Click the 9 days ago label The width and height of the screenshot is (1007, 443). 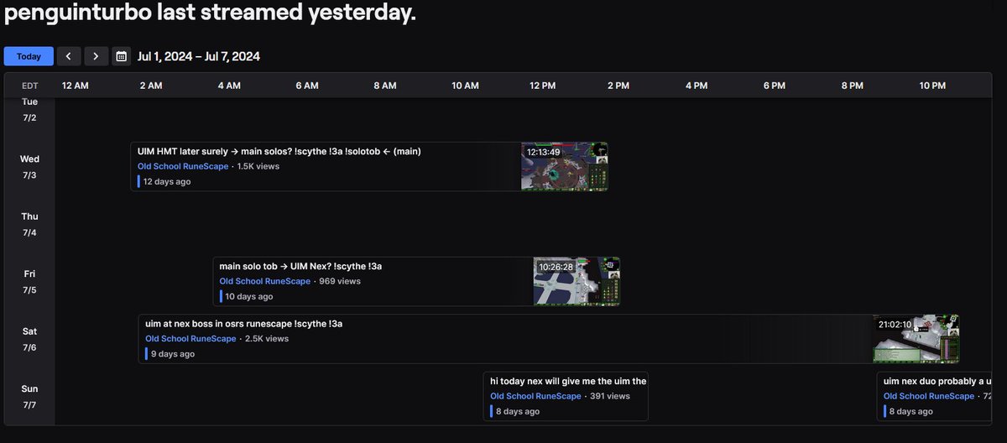coord(173,354)
